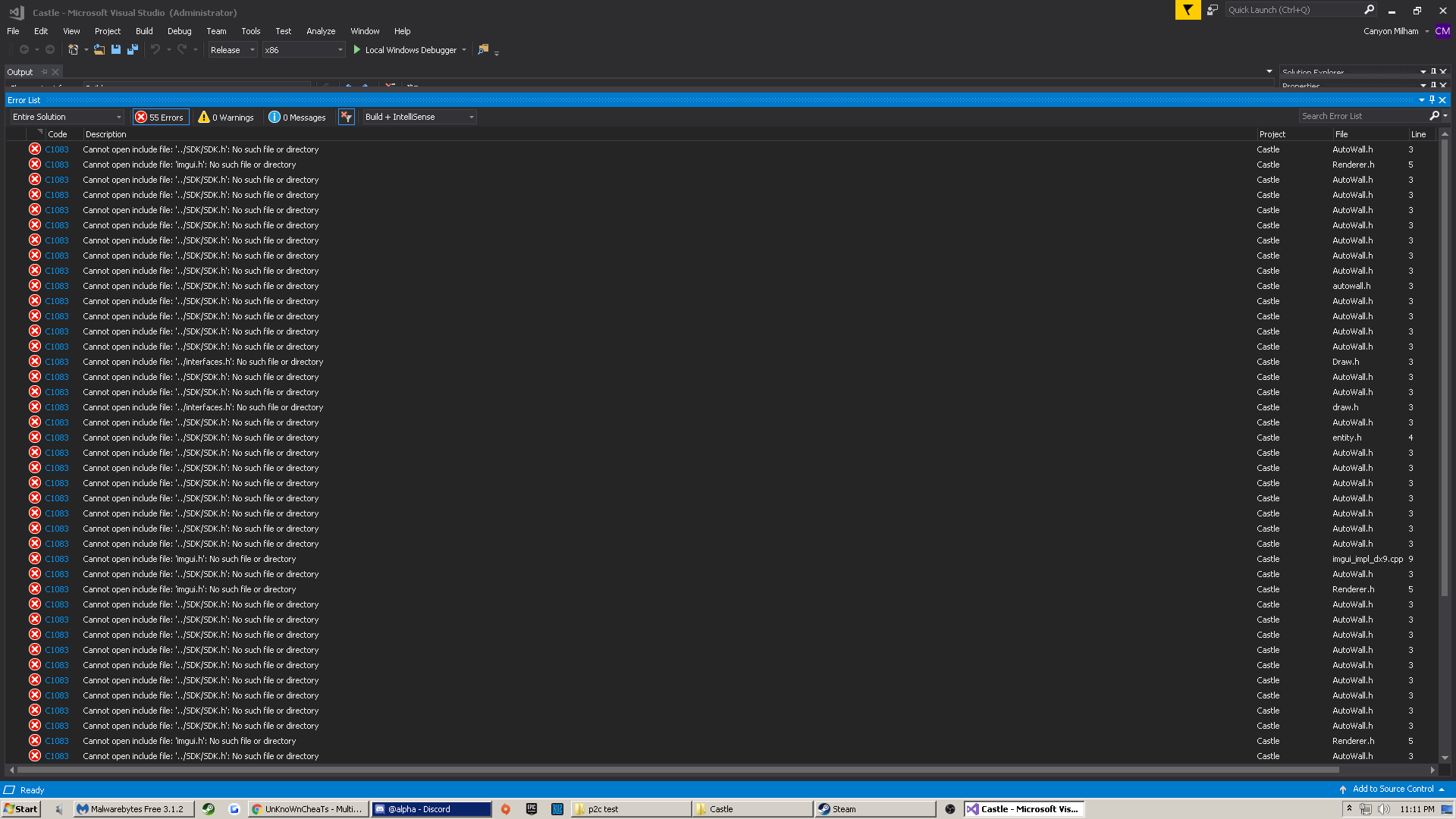
Task: Click the Save All toolbar icon
Action: (x=133, y=49)
